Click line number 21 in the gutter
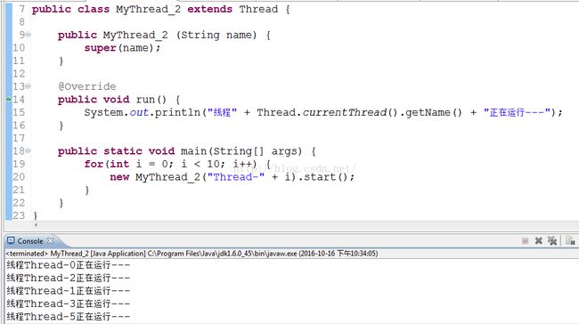 pyautogui.click(x=19, y=190)
